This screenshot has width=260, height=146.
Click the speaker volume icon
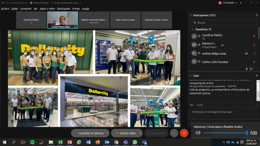point(198,133)
